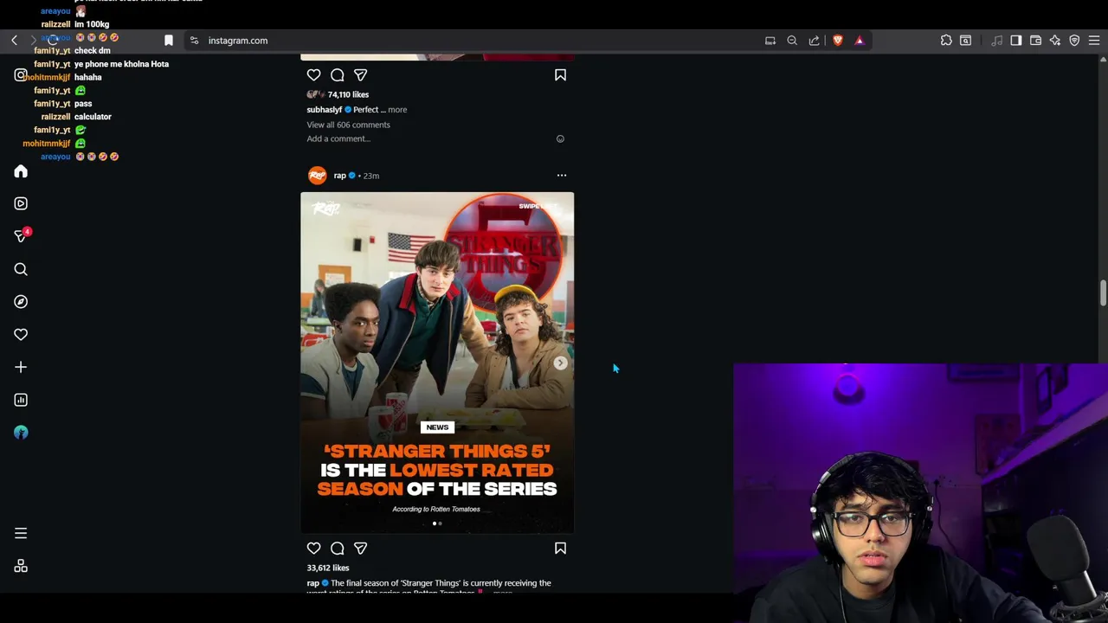The width and height of the screenshot is (1108, 623).
Task: Save the subhaslyf post
Action: (560, 75)
